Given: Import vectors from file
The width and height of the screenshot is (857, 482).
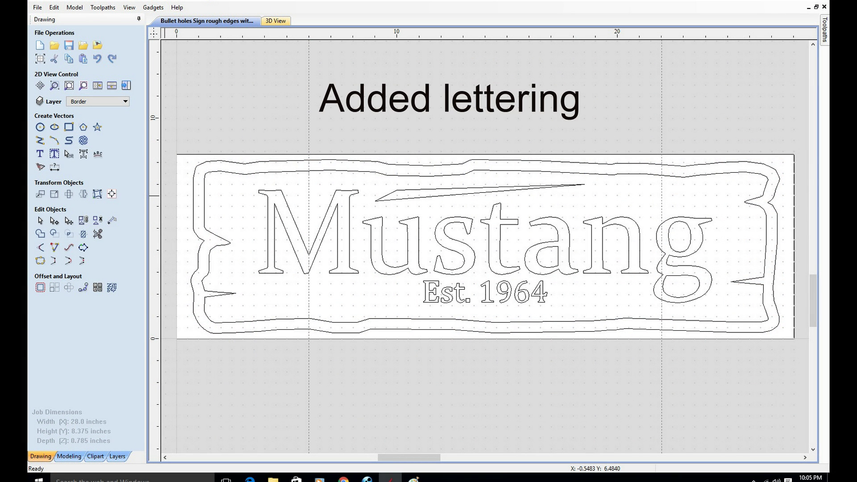Looking at the screenshot, I should point(83,45).
